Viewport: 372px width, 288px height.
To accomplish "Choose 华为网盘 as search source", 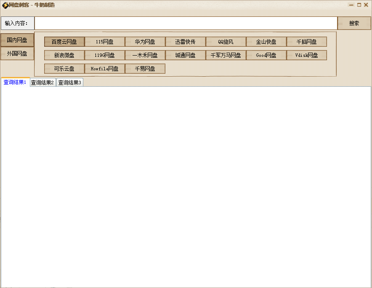I will [x=145, y=42].
